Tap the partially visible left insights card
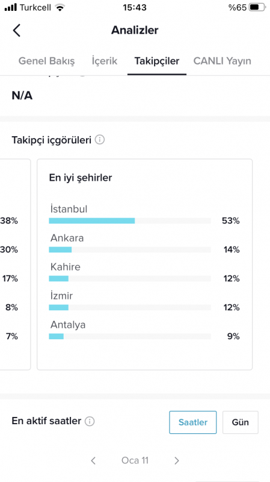This screenshot has width=270, height=482. 15,264
